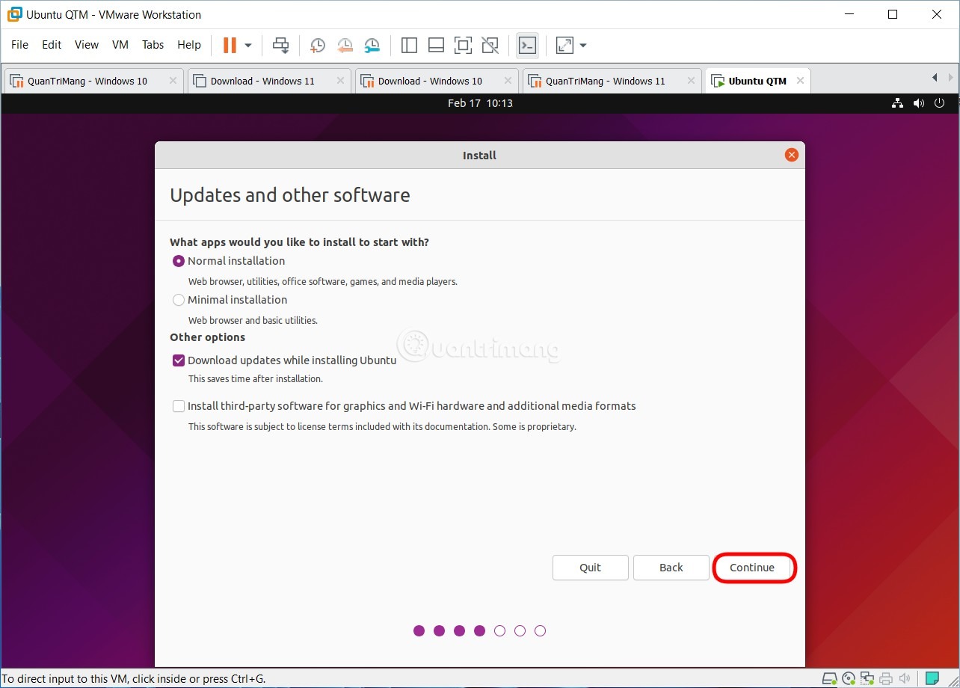Open the Tabs menu

[153, 45]
